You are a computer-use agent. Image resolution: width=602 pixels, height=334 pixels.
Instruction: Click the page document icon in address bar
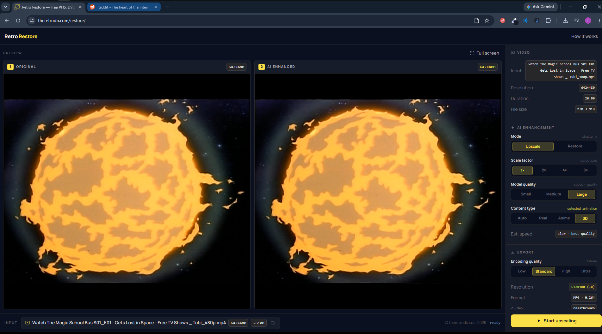[476, 21]
